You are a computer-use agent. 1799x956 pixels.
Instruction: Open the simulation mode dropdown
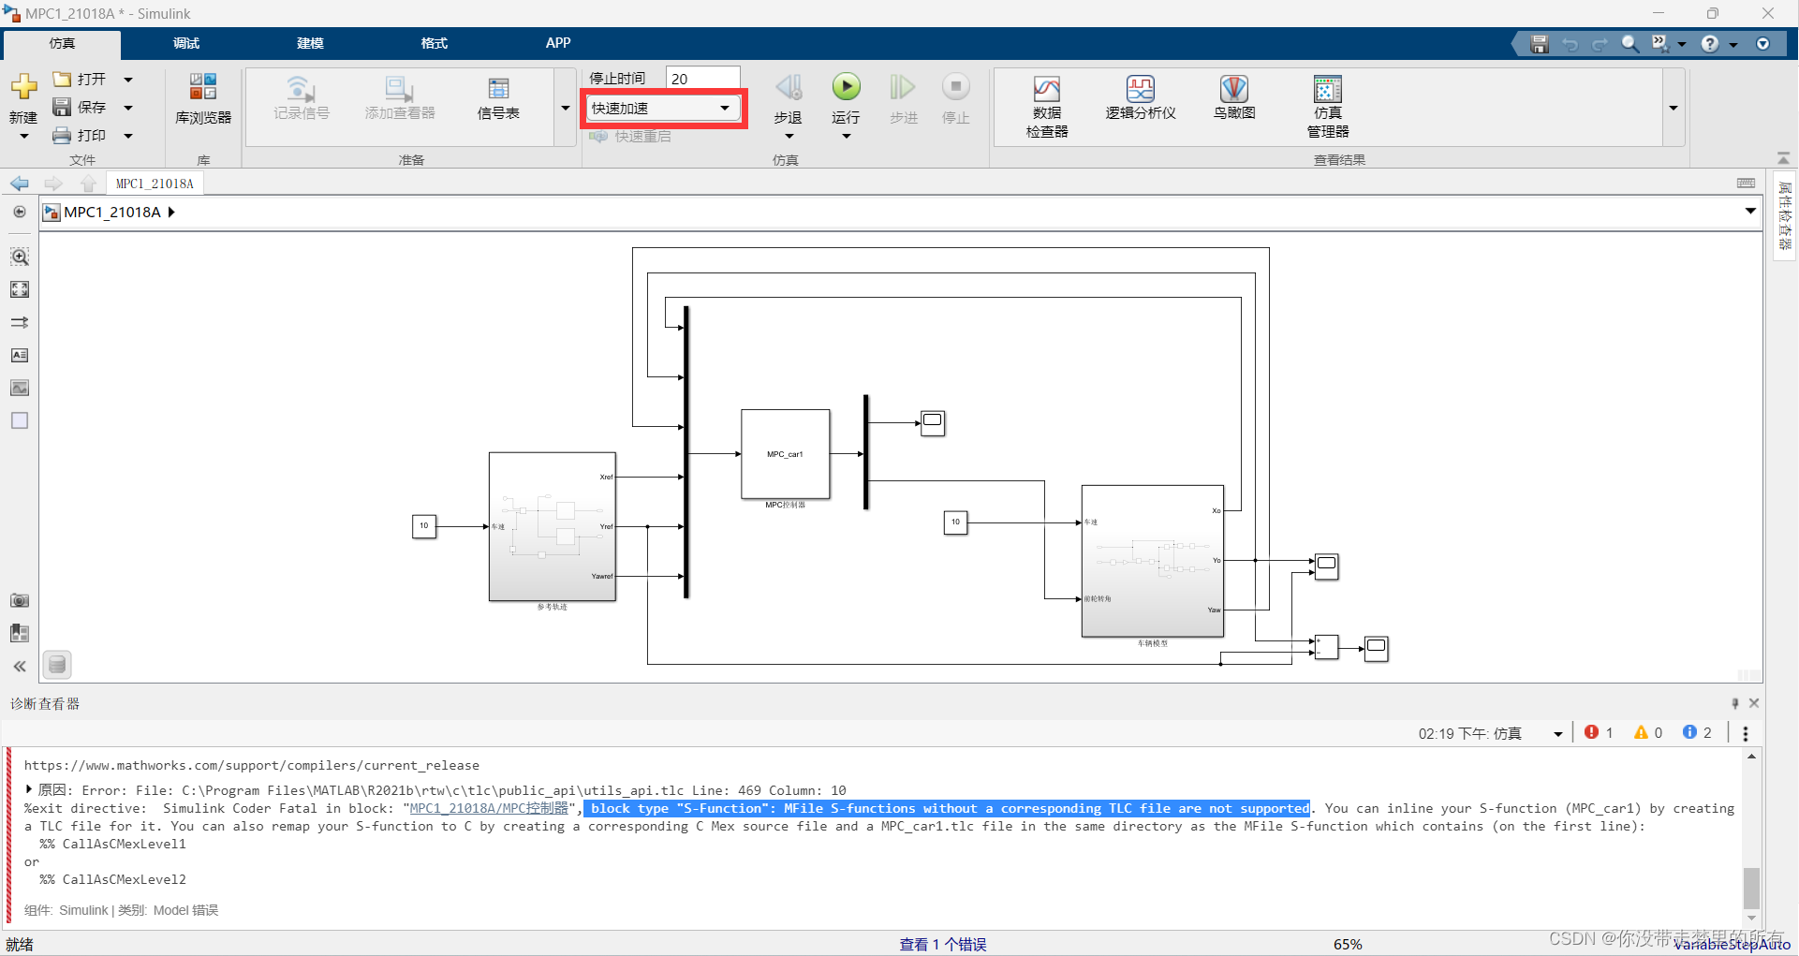(662, 109)
